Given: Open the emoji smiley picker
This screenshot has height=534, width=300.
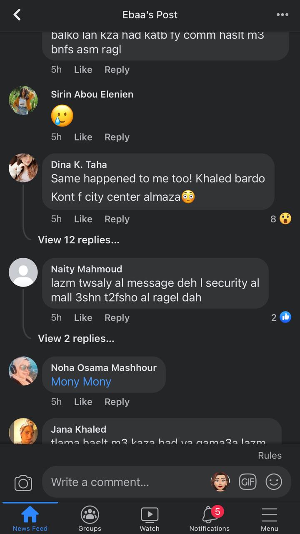Looking at the screenshot, I should [x=274, y=482].
